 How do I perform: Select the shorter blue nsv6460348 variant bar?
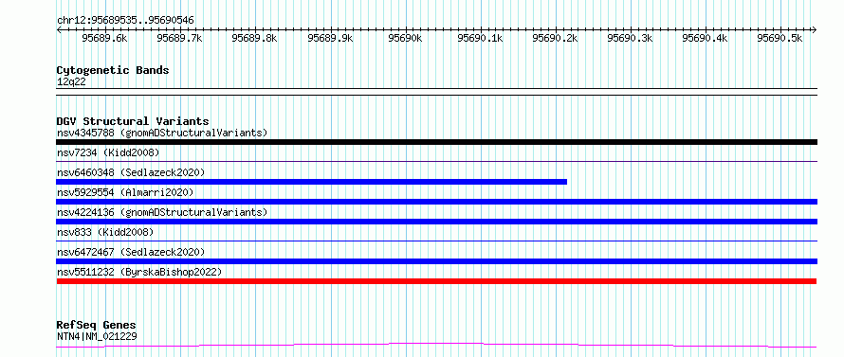click(312, 182)
